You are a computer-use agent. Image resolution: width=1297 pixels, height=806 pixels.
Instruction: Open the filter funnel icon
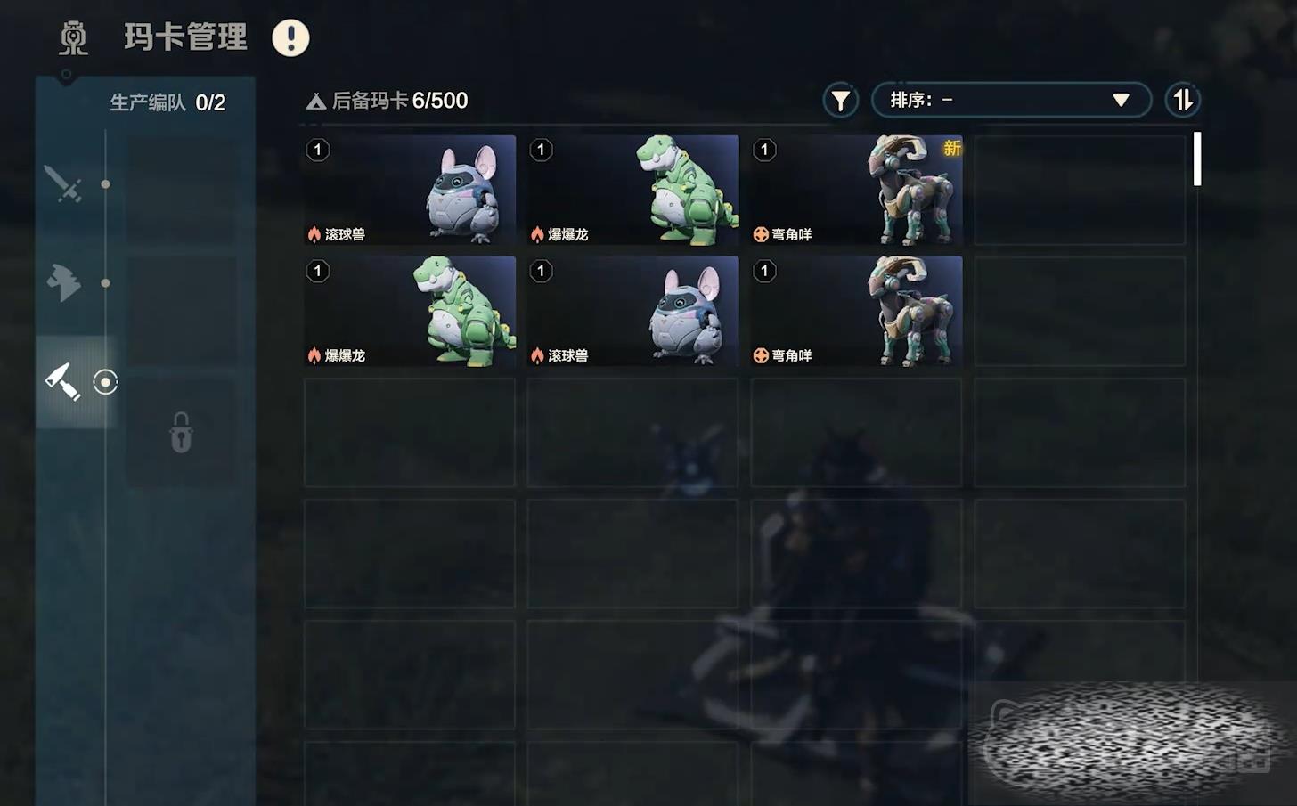click(x=840, y=101)
